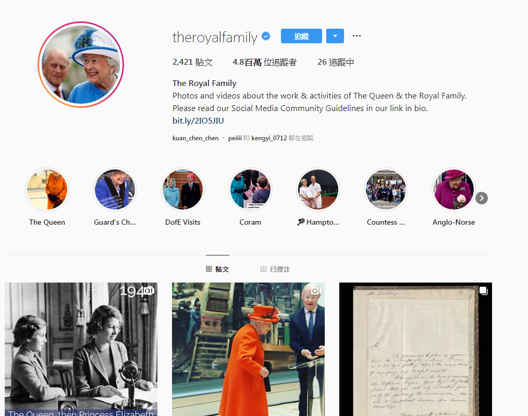Image resolution: width=528 pixels, height=416 pixels.
Task: View the DofE Visits highlight
Action: [x=182, y=190]
